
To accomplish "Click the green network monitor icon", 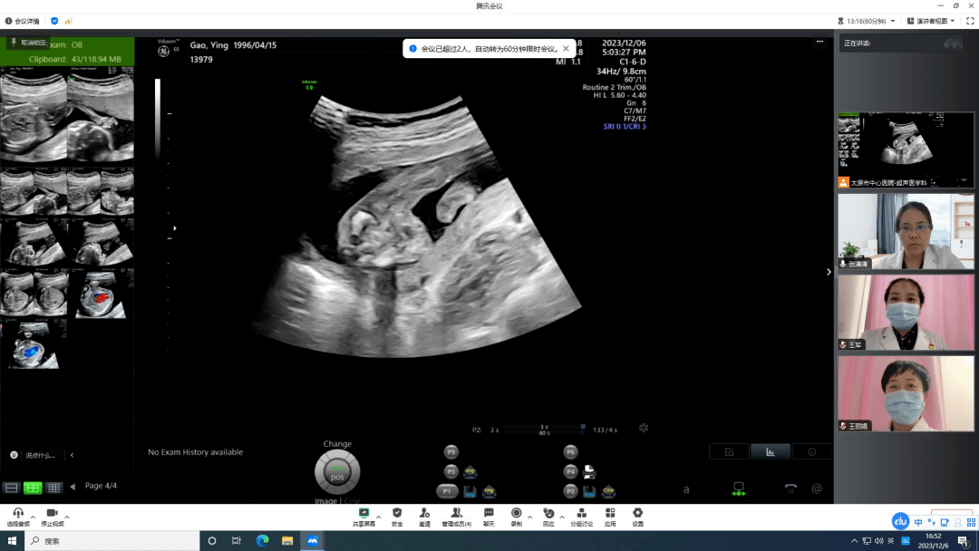I will tap(739, 488).
